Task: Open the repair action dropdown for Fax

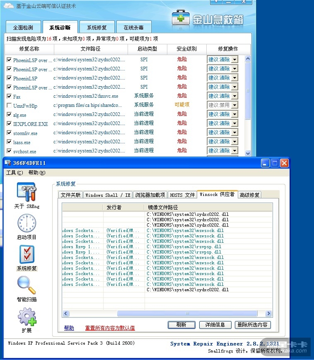Action: (x=234, y=96)
